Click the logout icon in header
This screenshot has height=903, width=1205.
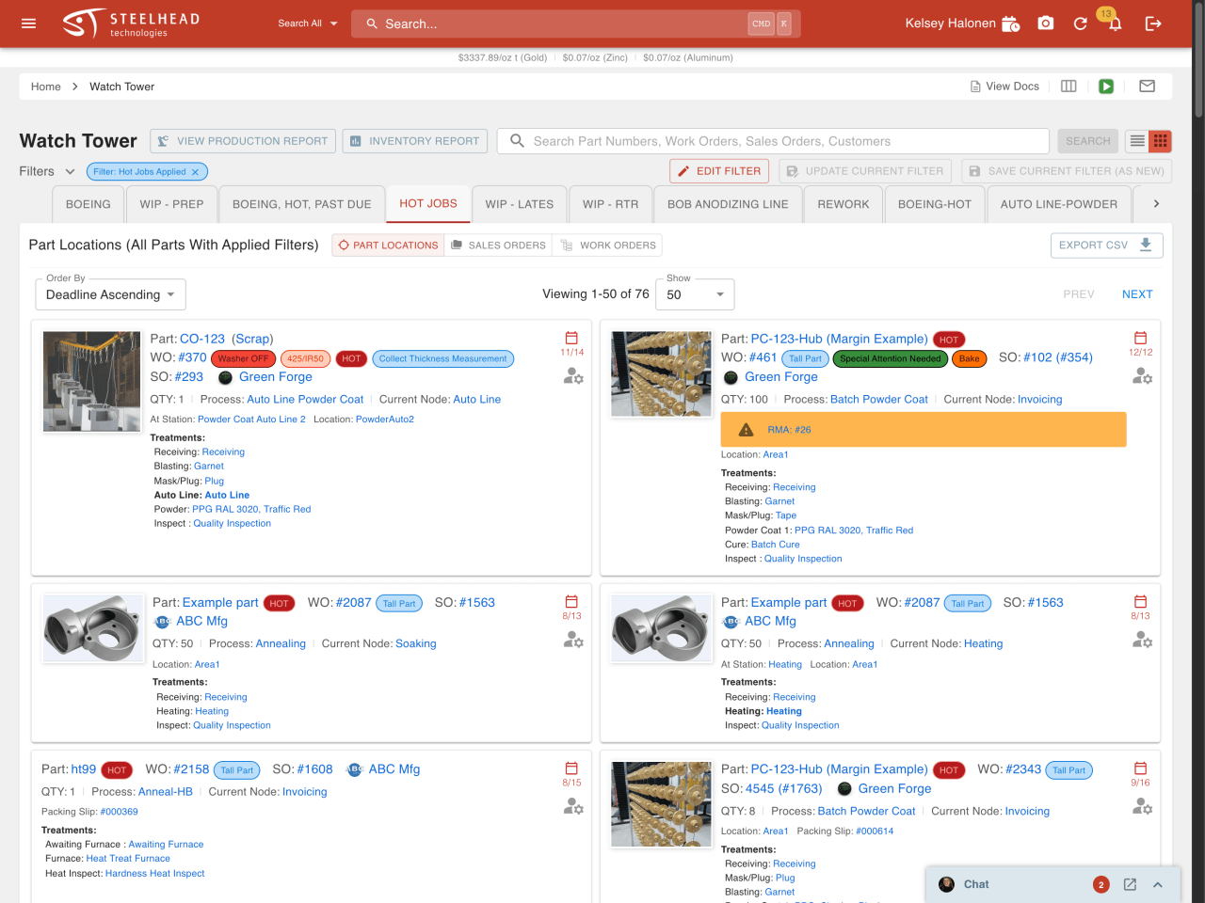[1153, 24]
